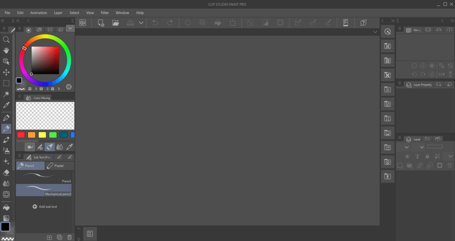Pick the yellow color swatch
This screenshot has height=241, width=455.
(x=42, y=135)
